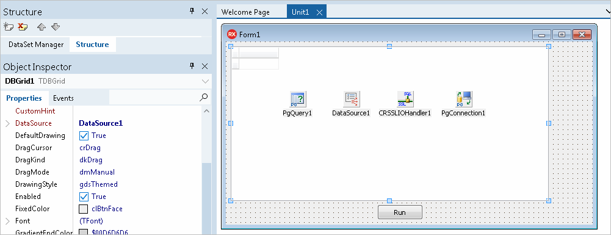Image resolution: width=611 pixels, height=235 pixels.
Task: Select the DragMode property name
Action: pos(32,172)
